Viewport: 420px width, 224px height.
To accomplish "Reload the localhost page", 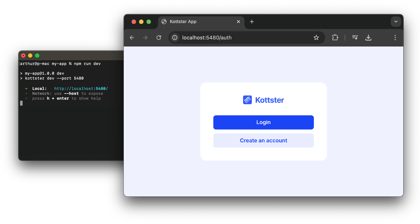I will [159, 38].
